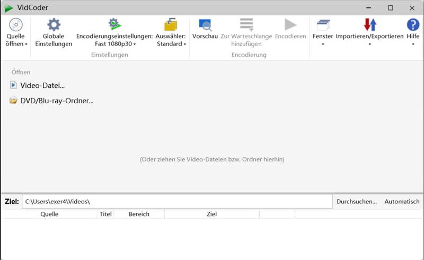Maximize the VidCoder window

point(390,8)
